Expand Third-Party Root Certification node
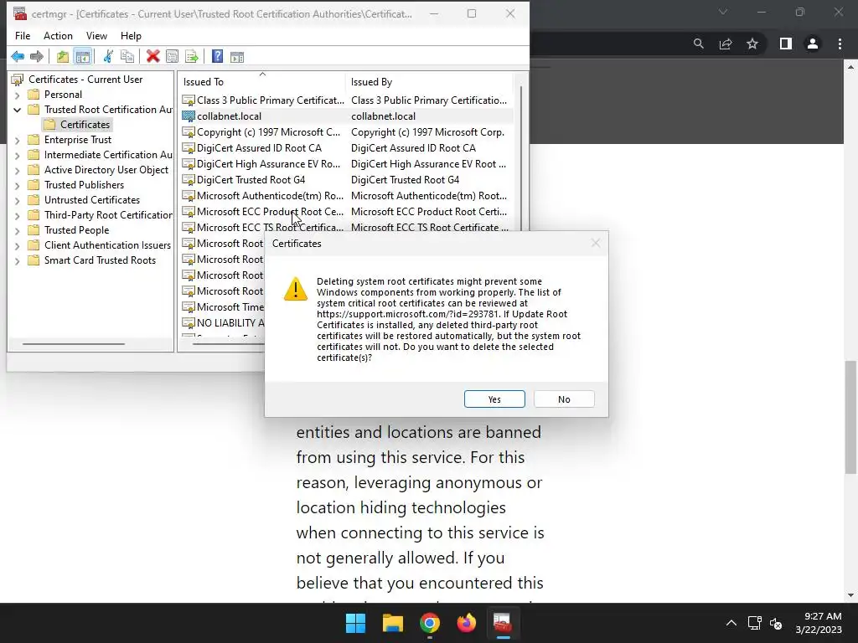This screenshot has width=858, height=643. (17, 216)
